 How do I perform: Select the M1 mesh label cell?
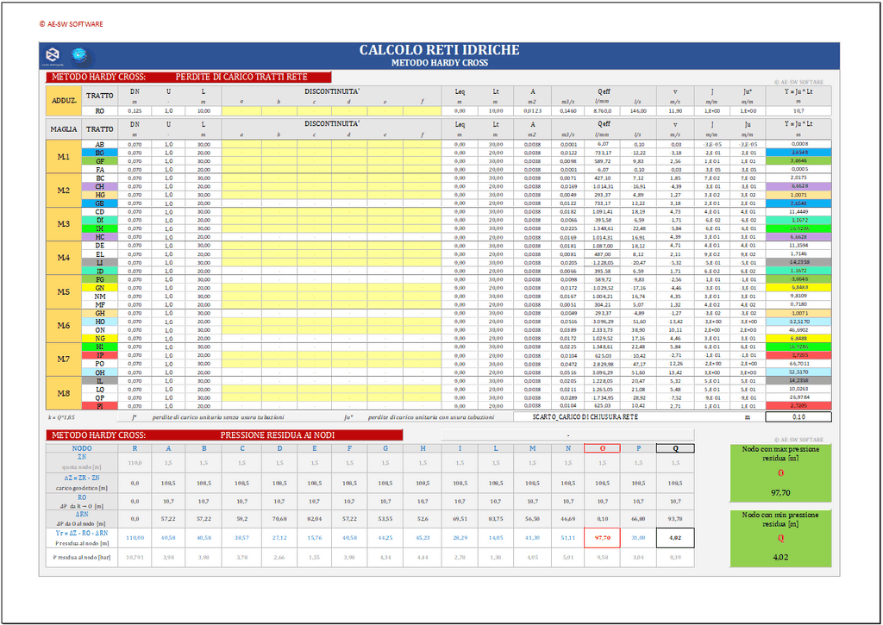tap(64, 157)
